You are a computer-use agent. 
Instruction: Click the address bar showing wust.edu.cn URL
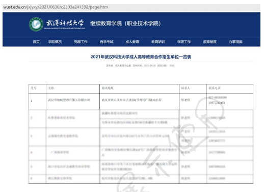pos(131,7)
